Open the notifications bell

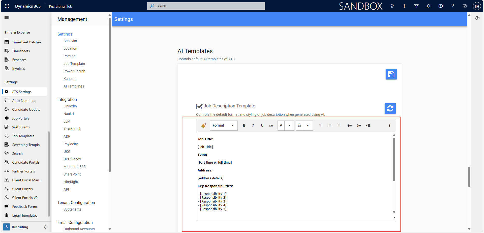coord(429,6)
